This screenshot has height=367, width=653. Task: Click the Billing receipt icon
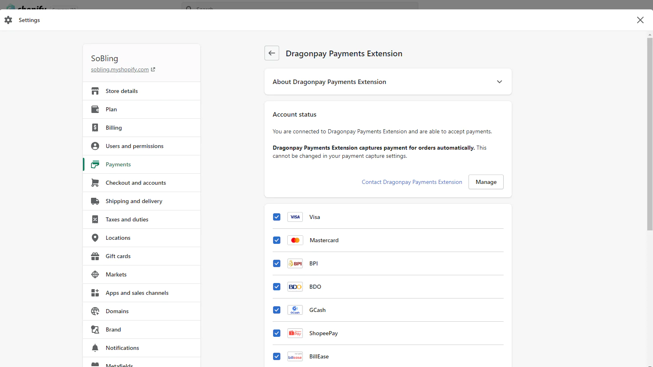[95, 128]
